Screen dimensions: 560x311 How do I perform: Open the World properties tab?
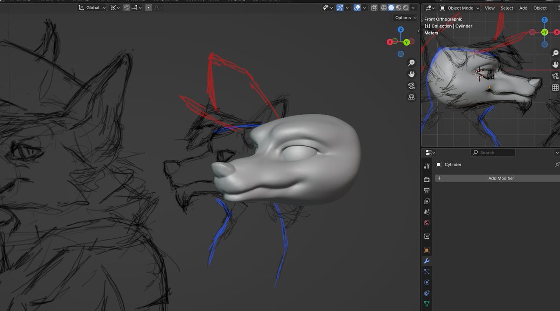(427, 223)
